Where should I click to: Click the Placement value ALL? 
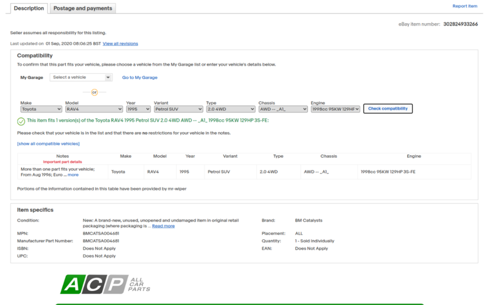point(299,234)
